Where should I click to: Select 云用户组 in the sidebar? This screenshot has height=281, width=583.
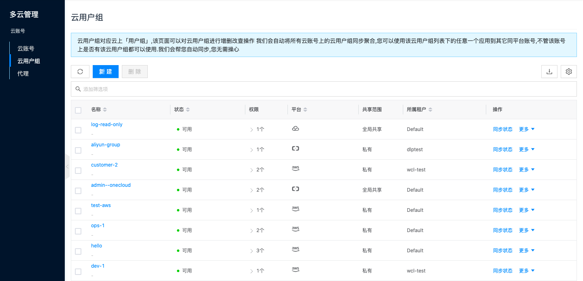pyautogui.click(x=29, y=61)
